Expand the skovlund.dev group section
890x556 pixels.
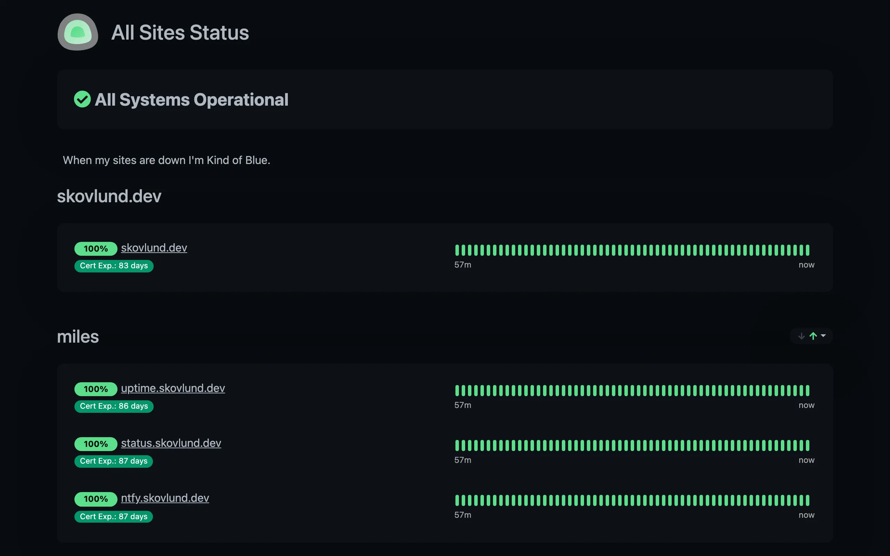[x=109, y=196]
